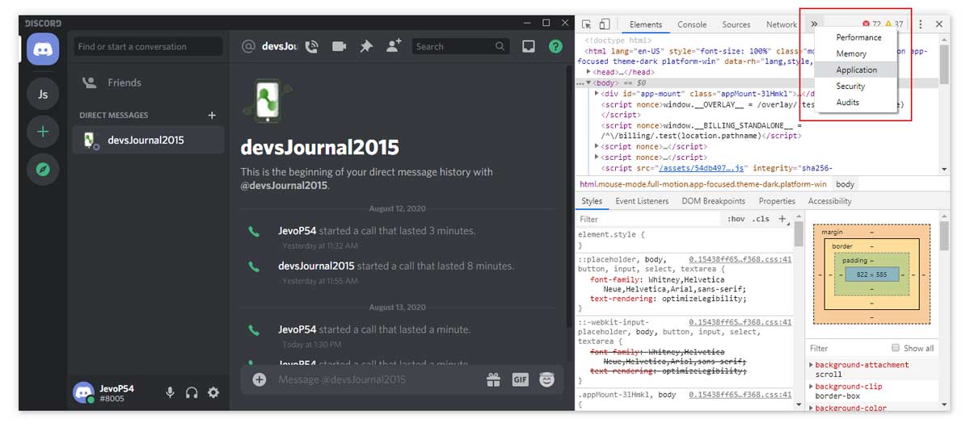Choose Memory from overflow menu

851,53
